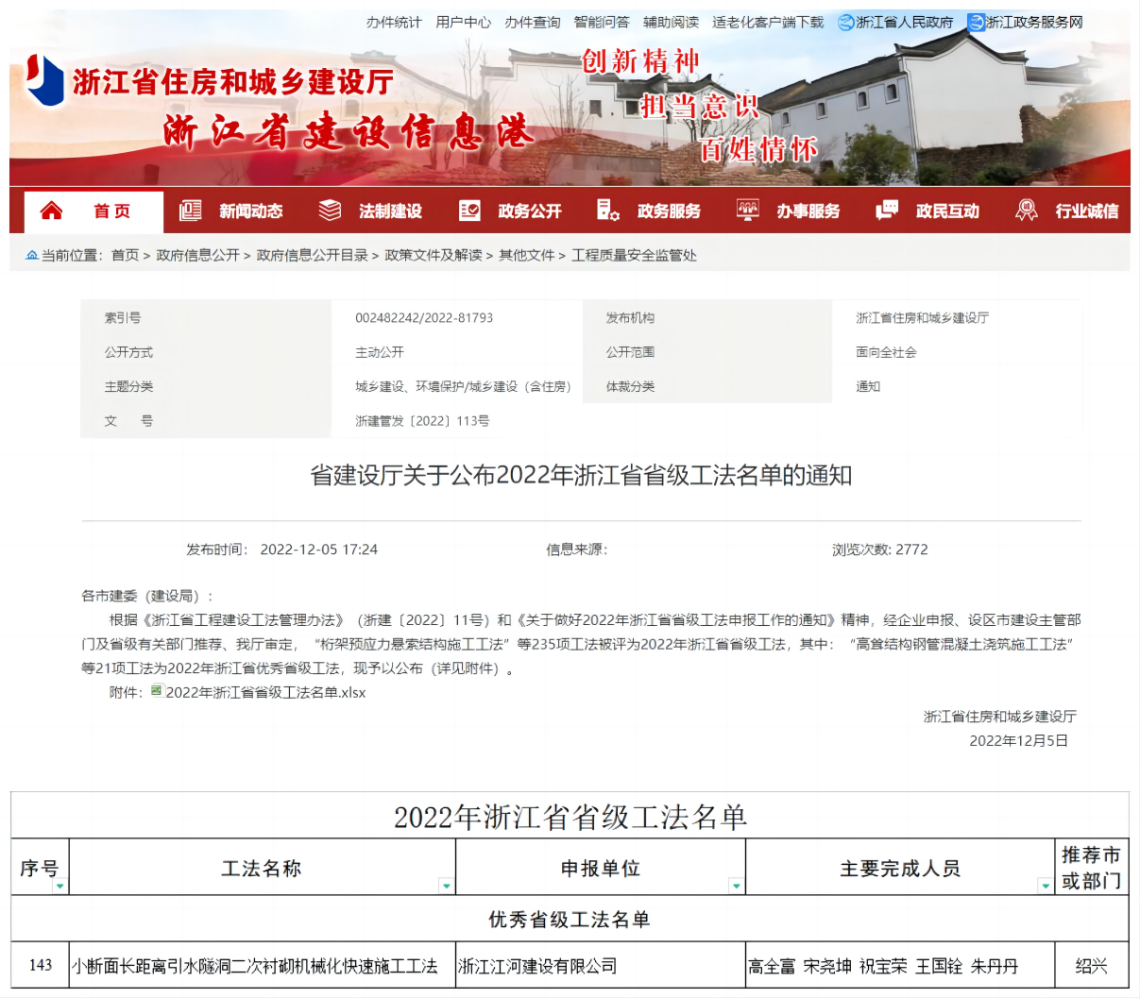
Task: Click 政府信息公开目录 in the breadcrumb
Action: click(x=312, y=255)
